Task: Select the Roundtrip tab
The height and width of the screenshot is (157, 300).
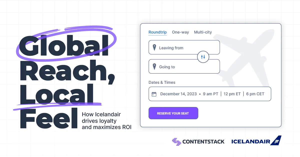Action: click(157, 32)
